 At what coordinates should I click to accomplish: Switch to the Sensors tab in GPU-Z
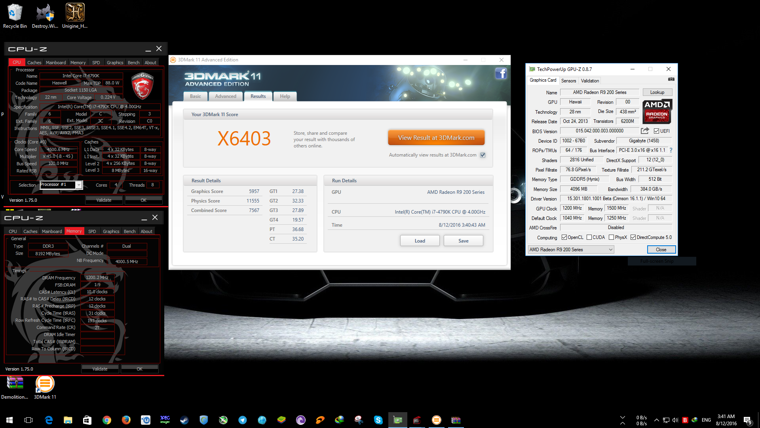tap(568, 81)
